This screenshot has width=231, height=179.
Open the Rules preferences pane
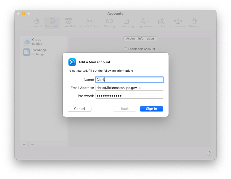(x=161, y=23)
